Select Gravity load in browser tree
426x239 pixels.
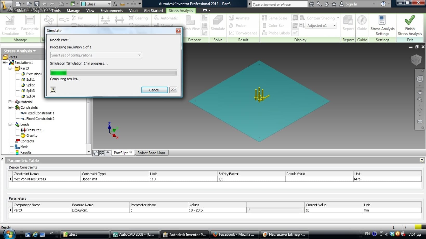click(32, 136)
